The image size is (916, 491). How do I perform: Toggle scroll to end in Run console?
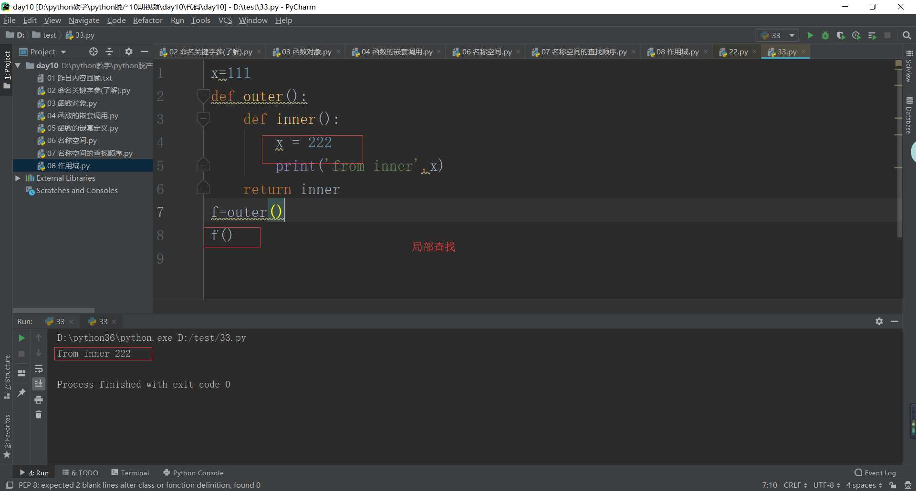click(39, 384)
